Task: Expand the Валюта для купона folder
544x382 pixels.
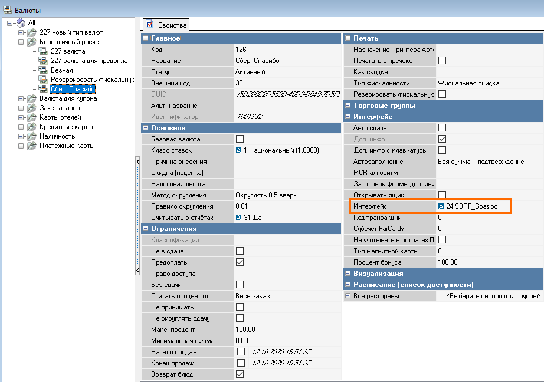Action: pos(21,98)
